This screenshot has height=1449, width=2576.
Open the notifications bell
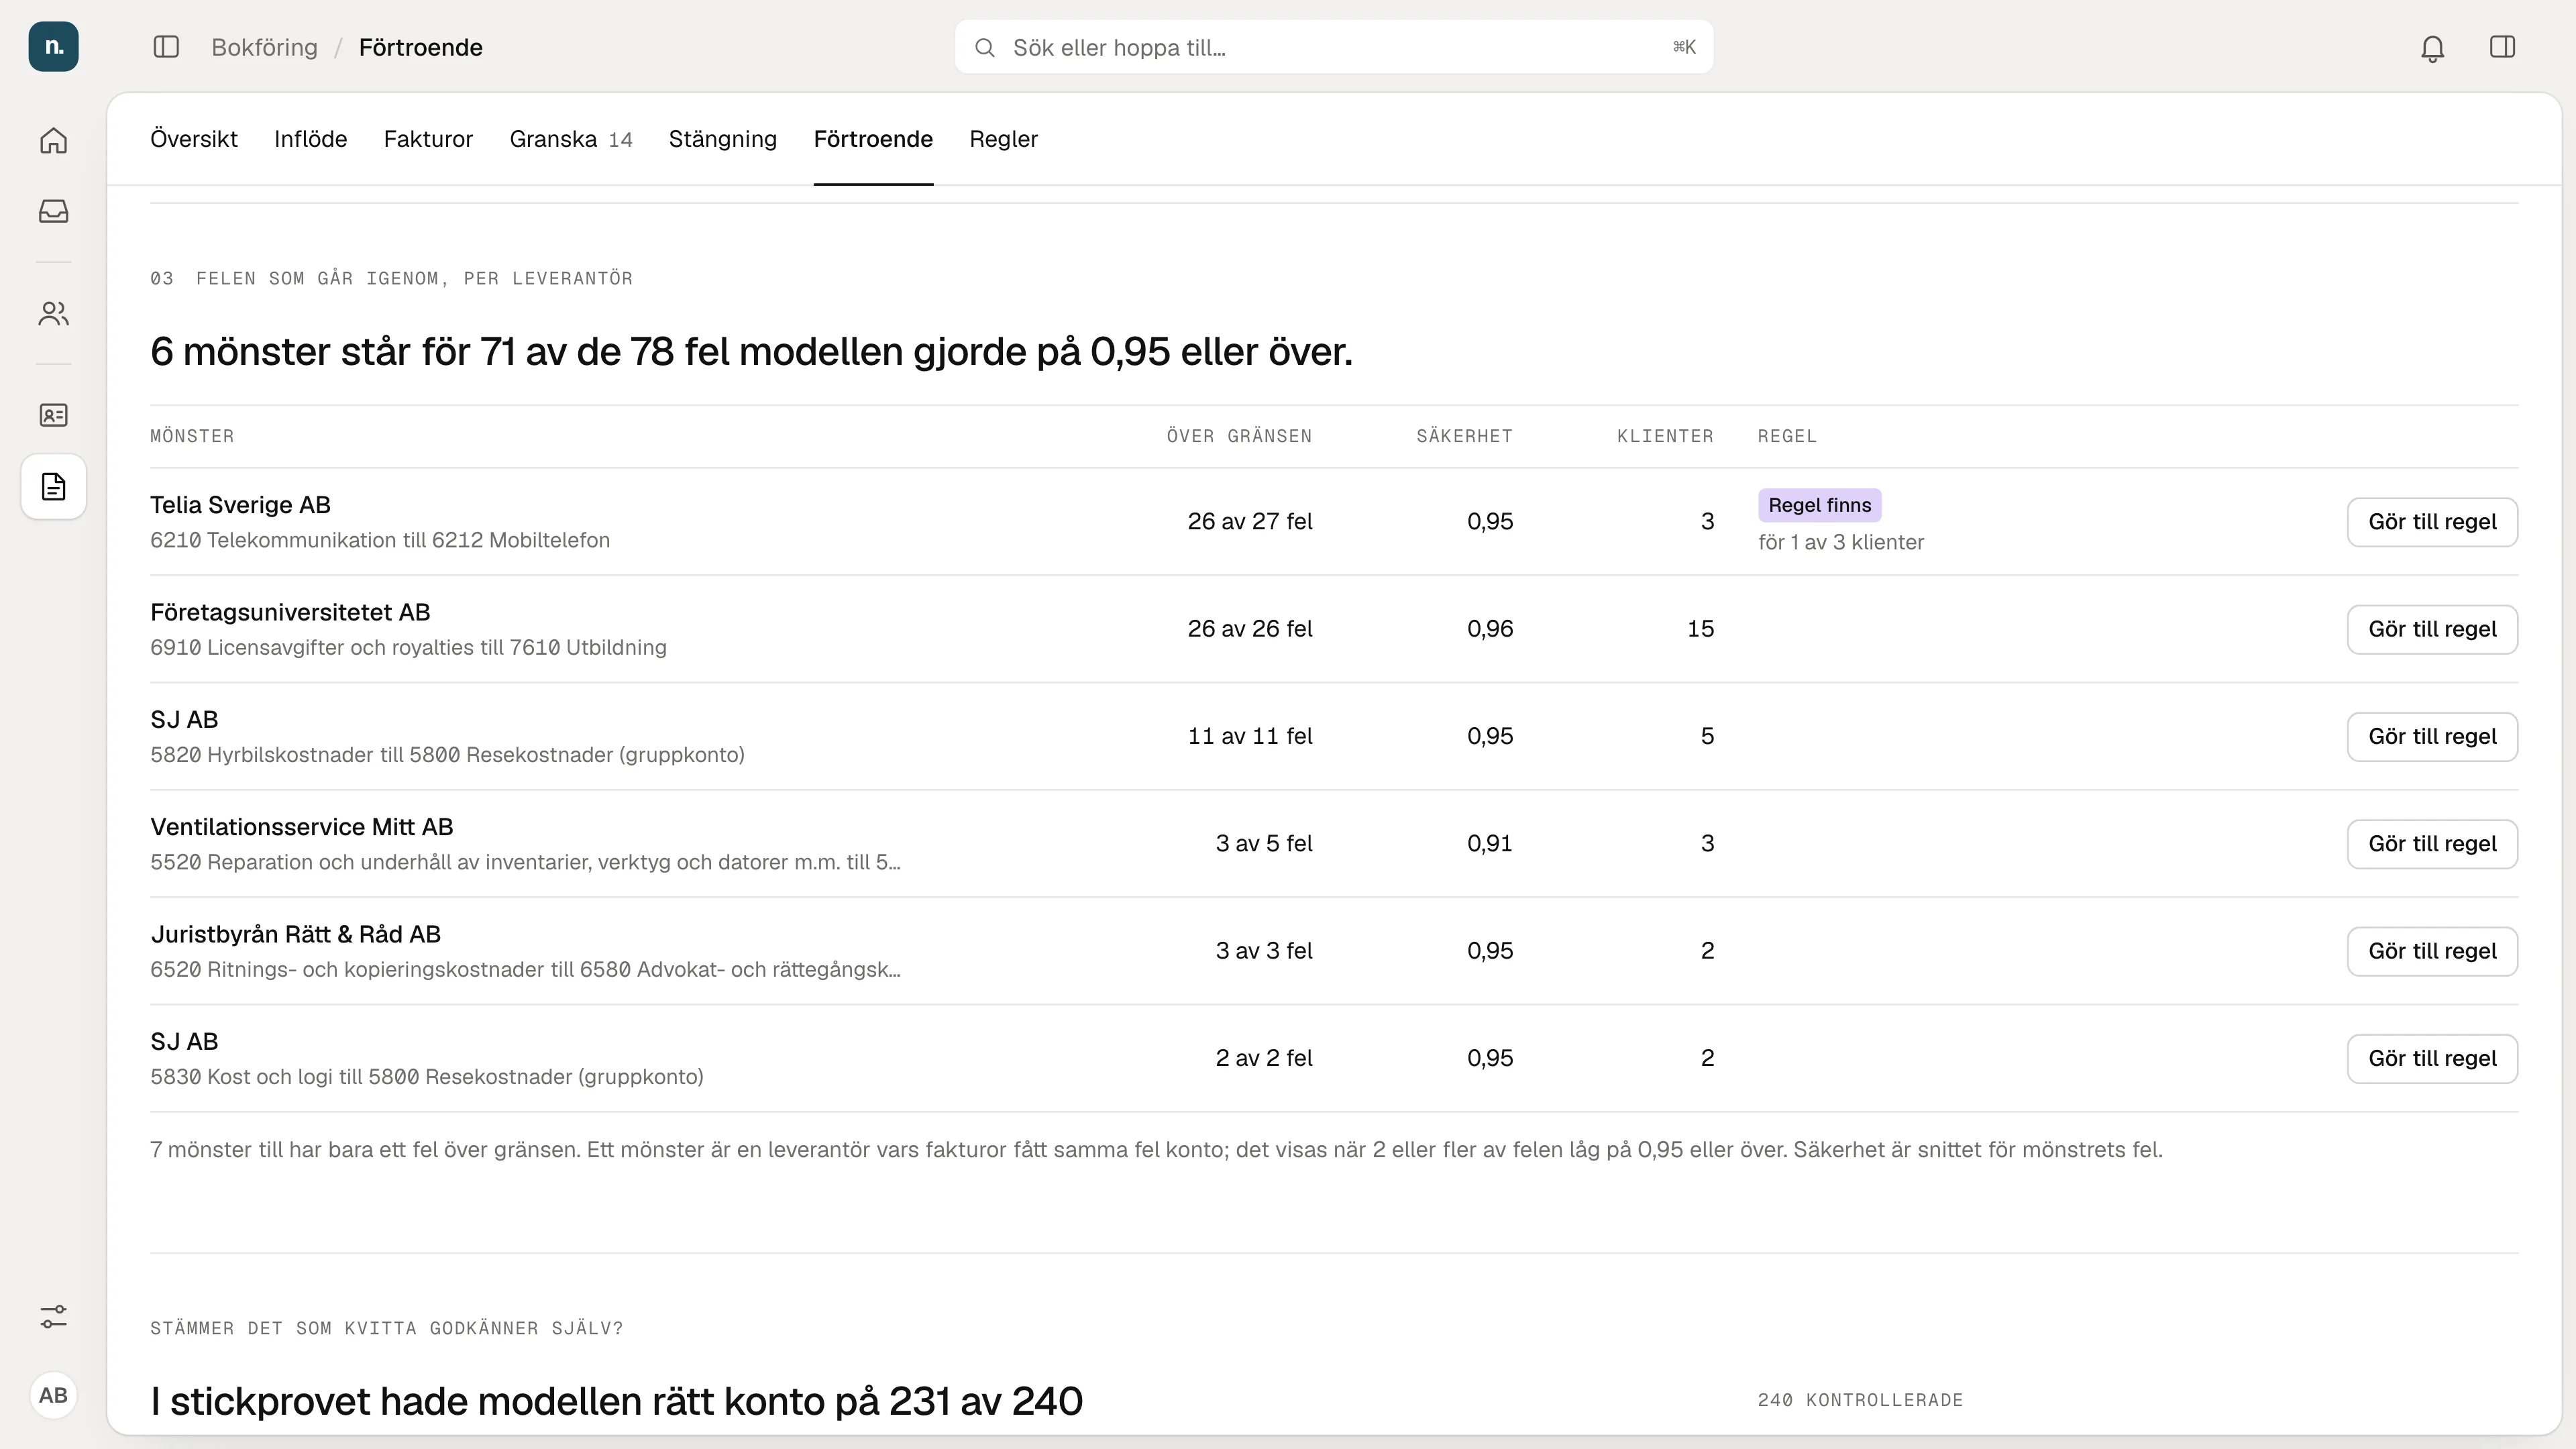[x=2432, y=48]
